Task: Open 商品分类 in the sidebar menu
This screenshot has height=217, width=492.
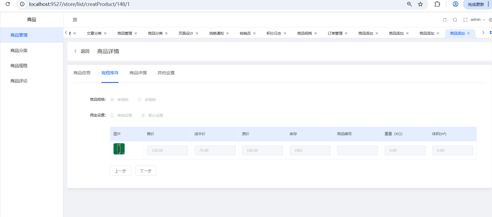Action: click(x=19, y=51)
